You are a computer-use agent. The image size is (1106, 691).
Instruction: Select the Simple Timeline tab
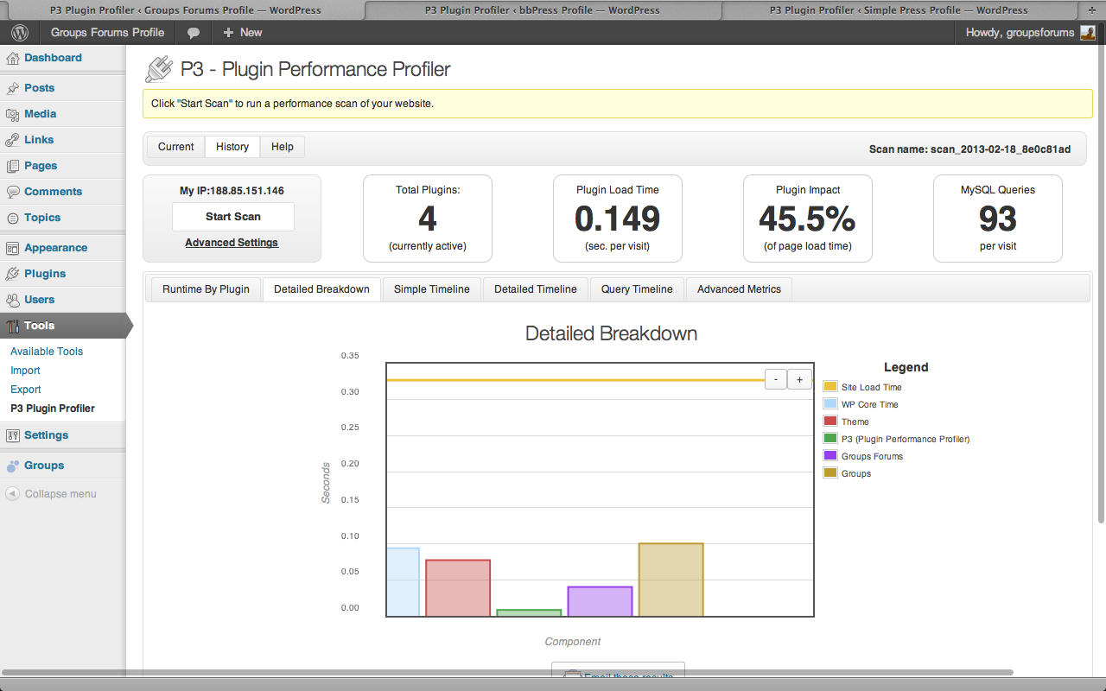tap(432, 289)
